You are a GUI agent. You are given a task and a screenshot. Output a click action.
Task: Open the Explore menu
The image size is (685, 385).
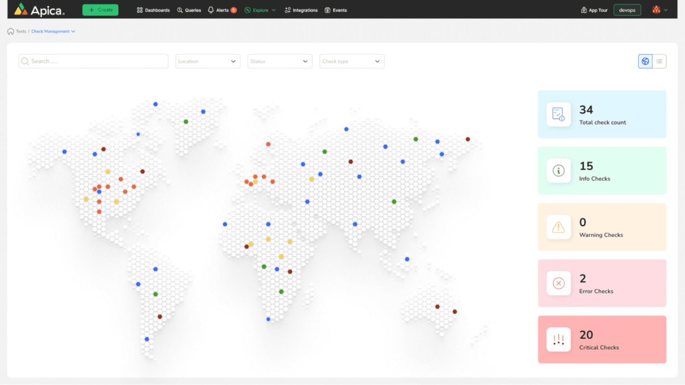tap(260, 10)
